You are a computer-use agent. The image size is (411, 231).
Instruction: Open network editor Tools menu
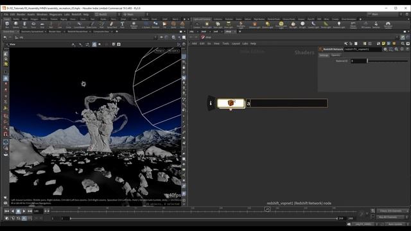(225, 44)
